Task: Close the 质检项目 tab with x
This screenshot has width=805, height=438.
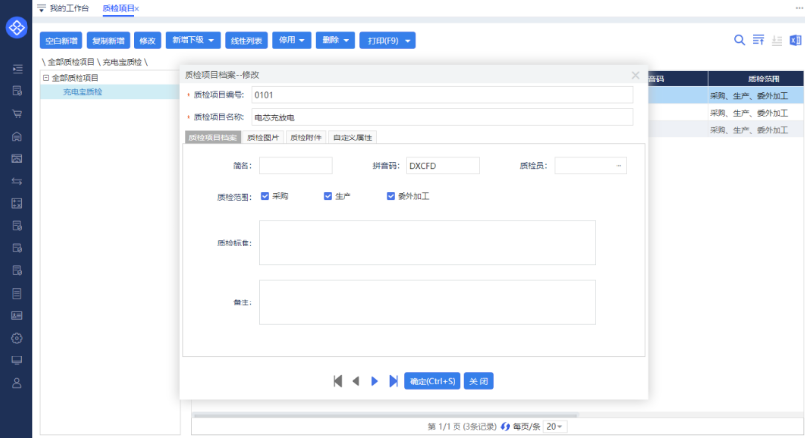Action: coord(137,9)
